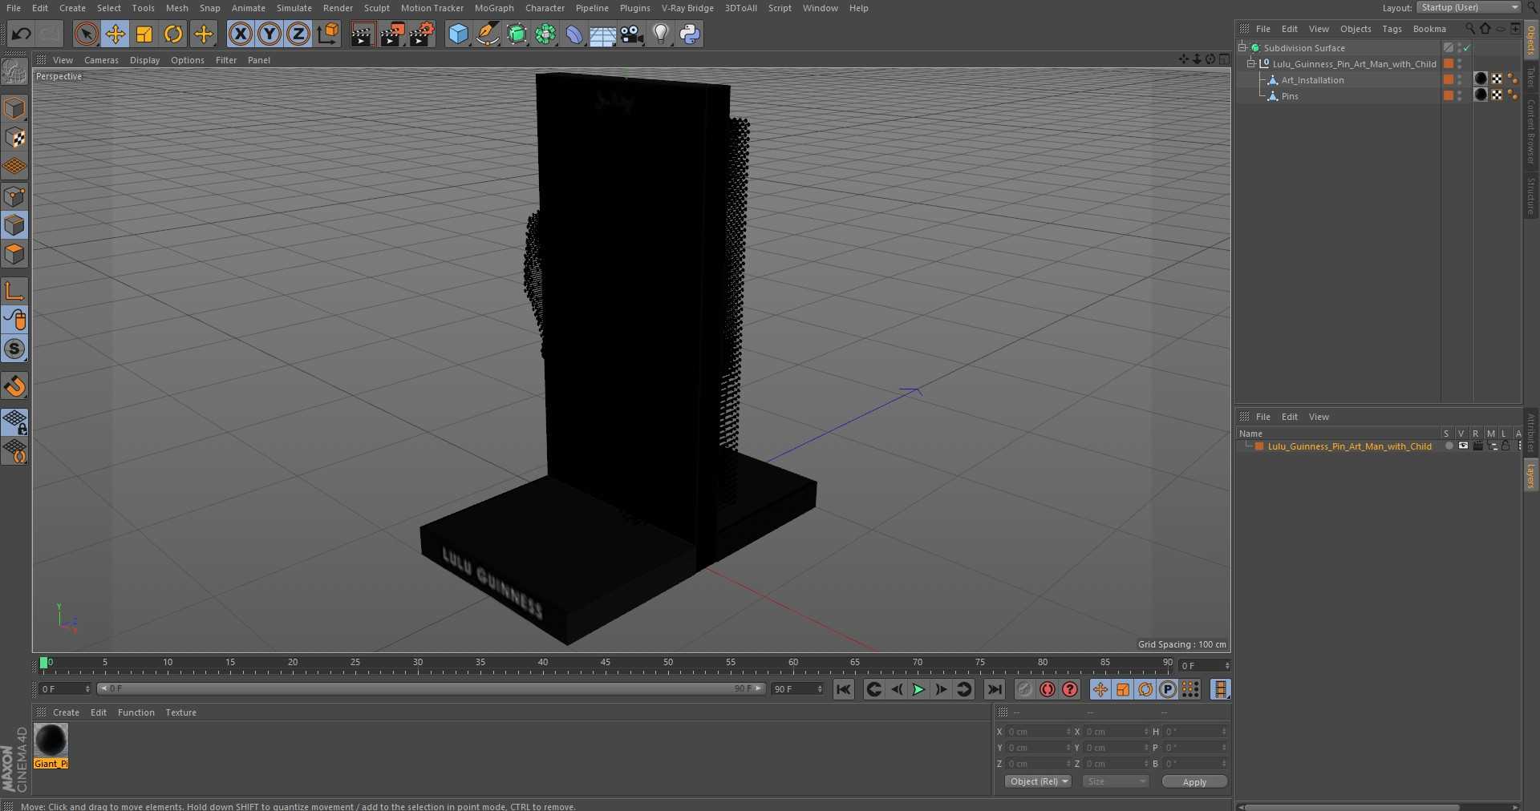Open the spline Pen tool
The height and width of the screenshot is (811, 1540).
click(487, 34)
